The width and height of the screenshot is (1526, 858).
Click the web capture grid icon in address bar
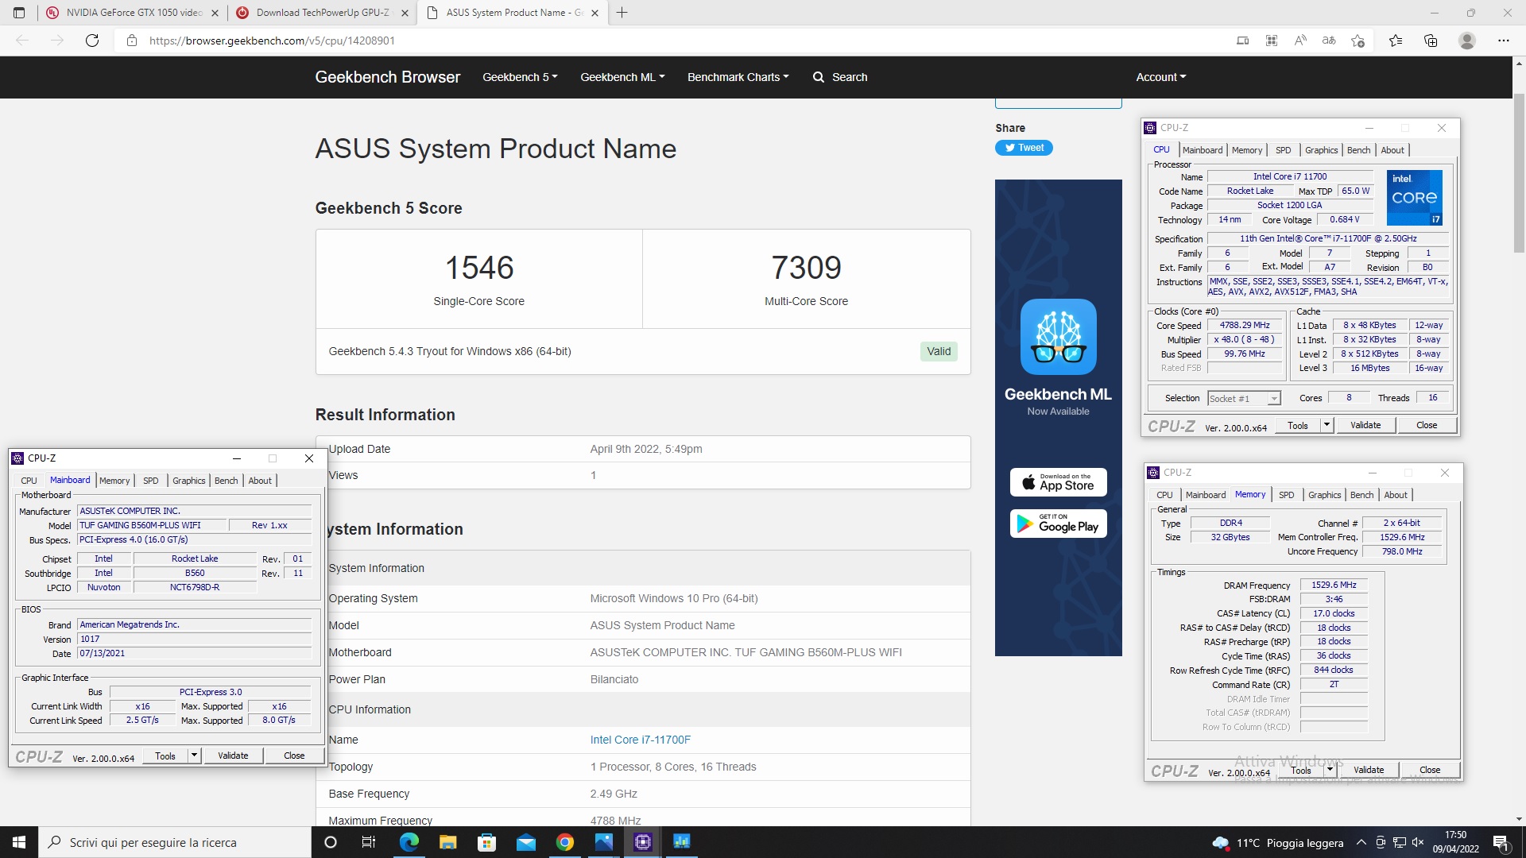[1272, 41]
